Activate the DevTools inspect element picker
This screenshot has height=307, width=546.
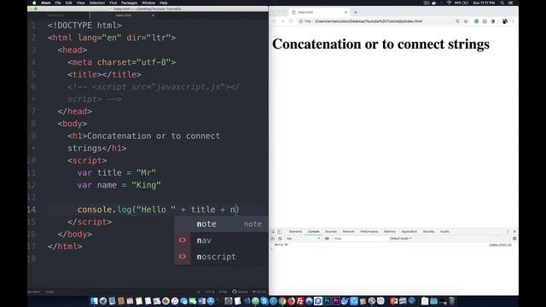tap(273, 231)
